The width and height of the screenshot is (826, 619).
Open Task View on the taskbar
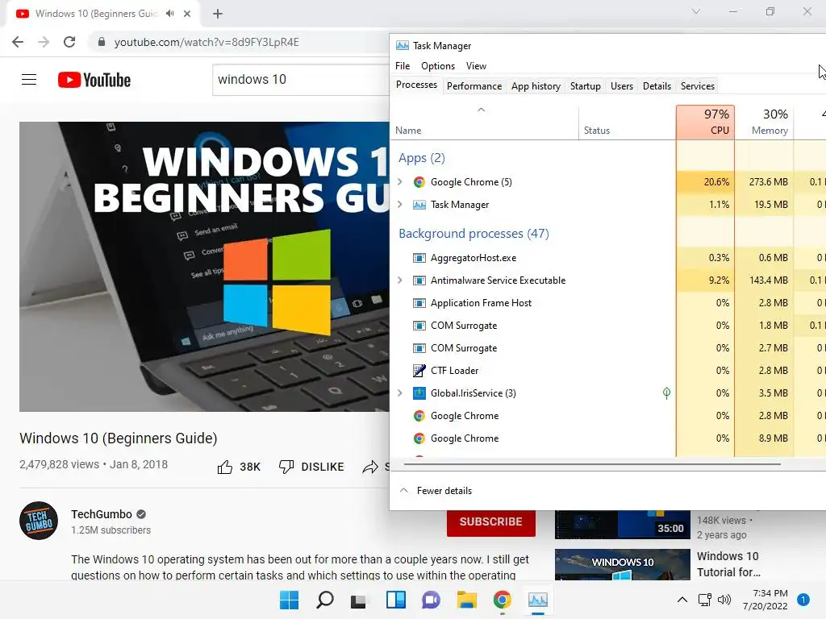point(359,600)
